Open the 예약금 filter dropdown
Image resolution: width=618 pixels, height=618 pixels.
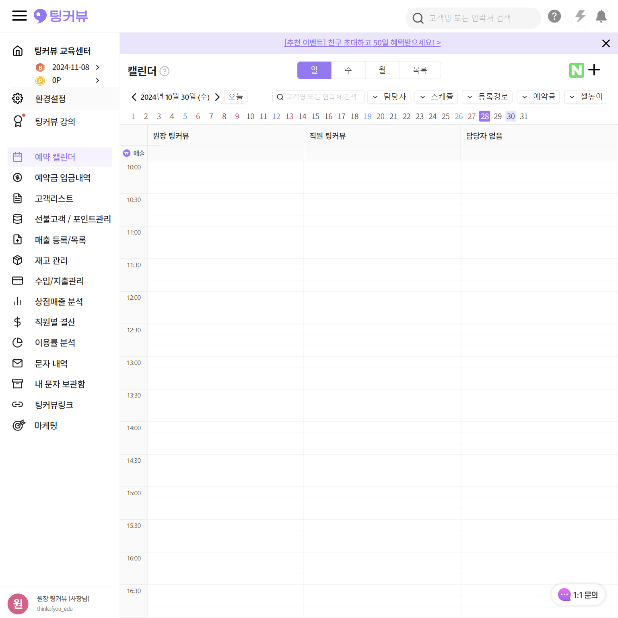point(538,97)
